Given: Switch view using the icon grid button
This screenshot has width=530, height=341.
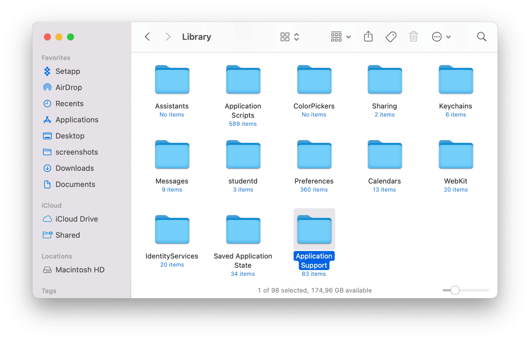Looking at the screenshot, I should tap(285, 37).
